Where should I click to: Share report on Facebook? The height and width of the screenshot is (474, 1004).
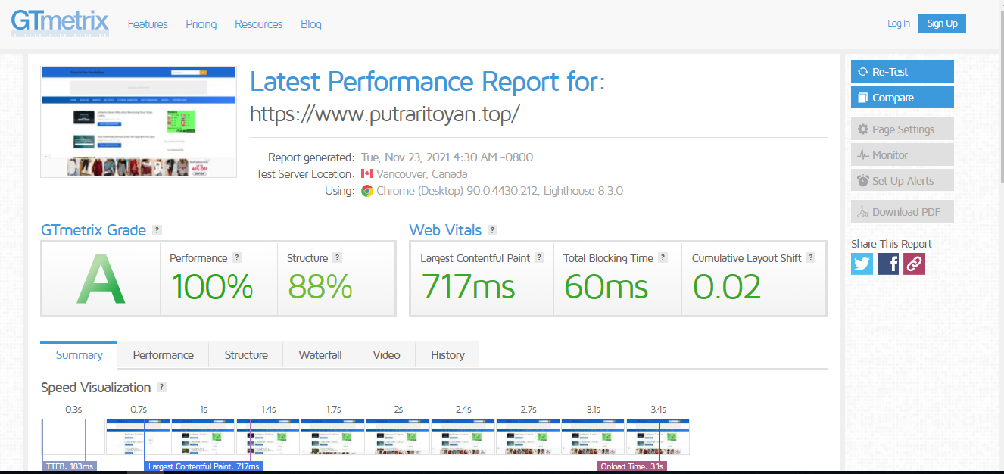click(x=888, y=264)
